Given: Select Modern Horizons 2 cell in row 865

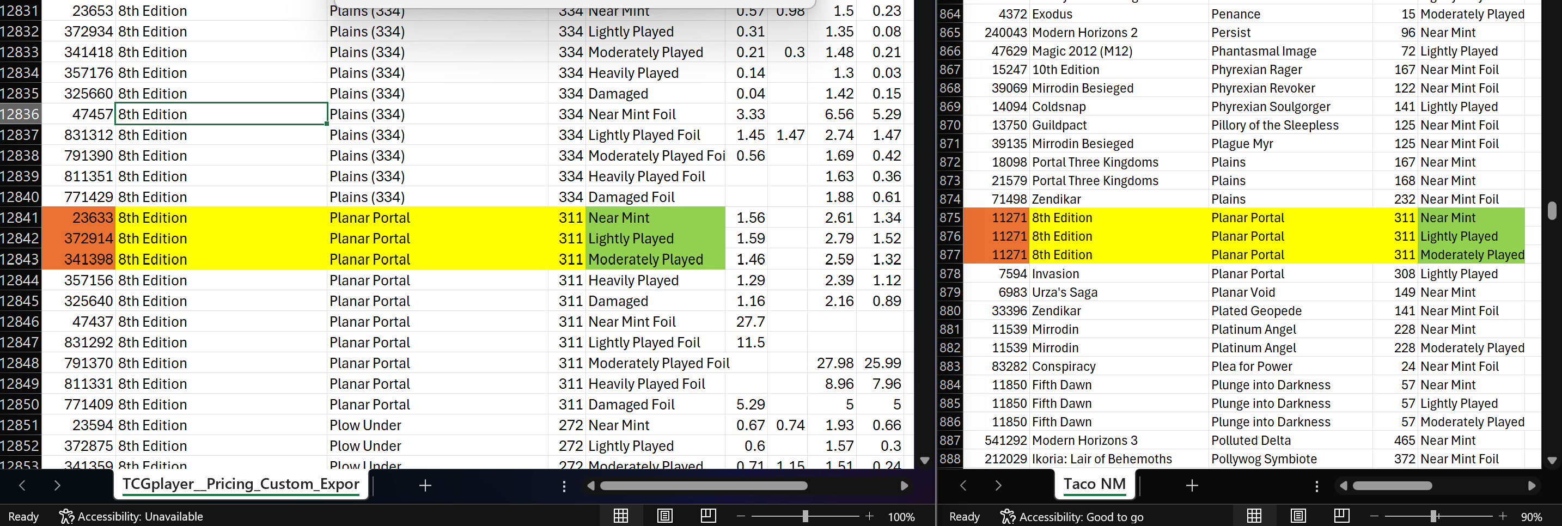Looking at the screenshot, I should point(1119,32).
